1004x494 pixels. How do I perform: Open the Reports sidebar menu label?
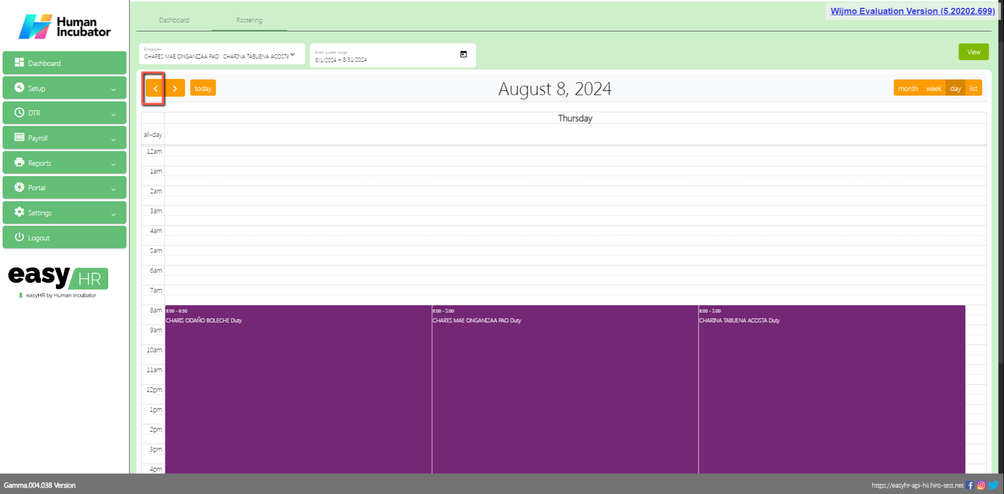point(40,163)
